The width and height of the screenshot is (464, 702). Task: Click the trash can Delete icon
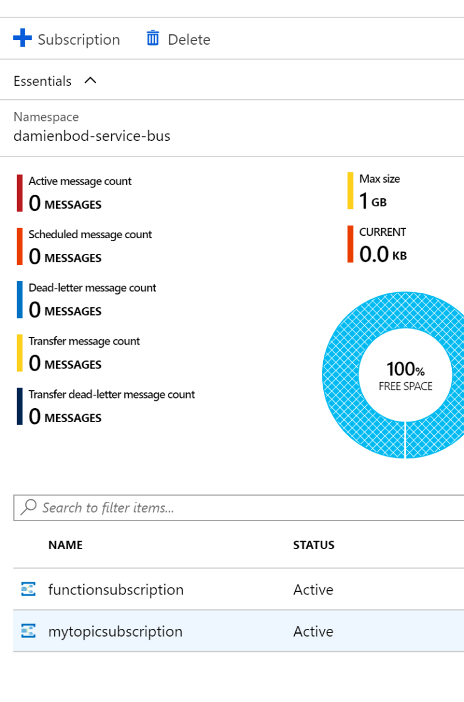pyautogui.click(x=152, y=38)
